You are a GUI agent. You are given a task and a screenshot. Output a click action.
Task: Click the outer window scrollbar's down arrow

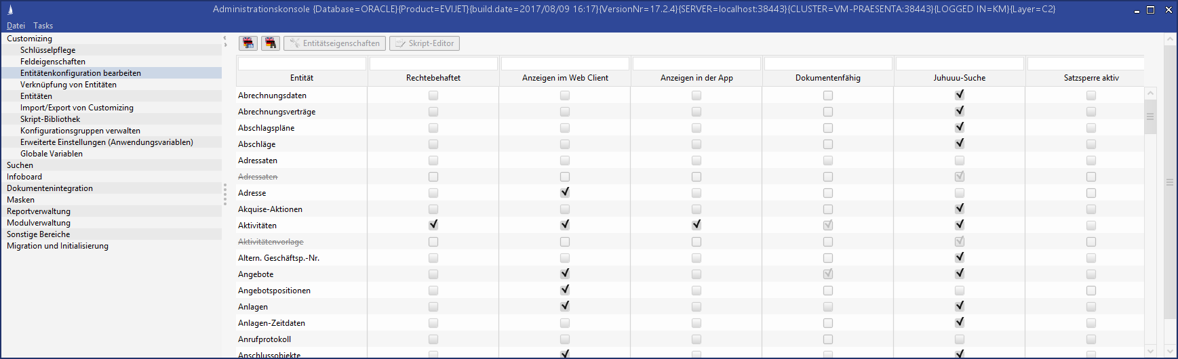[x=1170, y=351]
